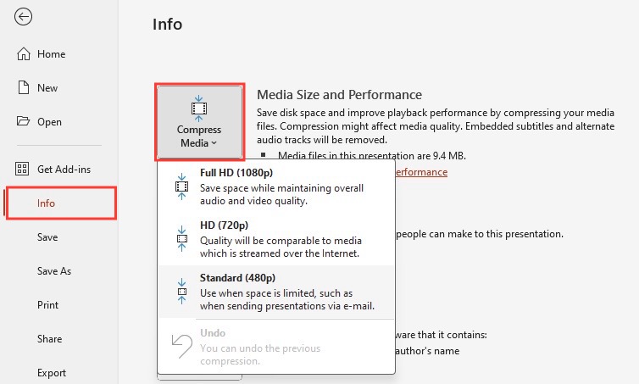The image size is (639, 384).
Task: Choose Full HD (1080p) compression option
Action: tap(276, 186)
